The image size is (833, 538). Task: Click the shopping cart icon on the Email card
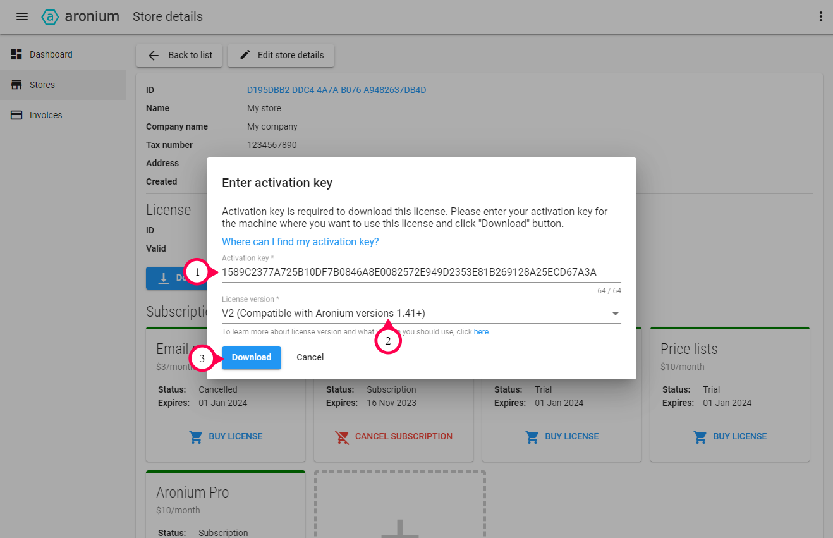coord(195,437)
